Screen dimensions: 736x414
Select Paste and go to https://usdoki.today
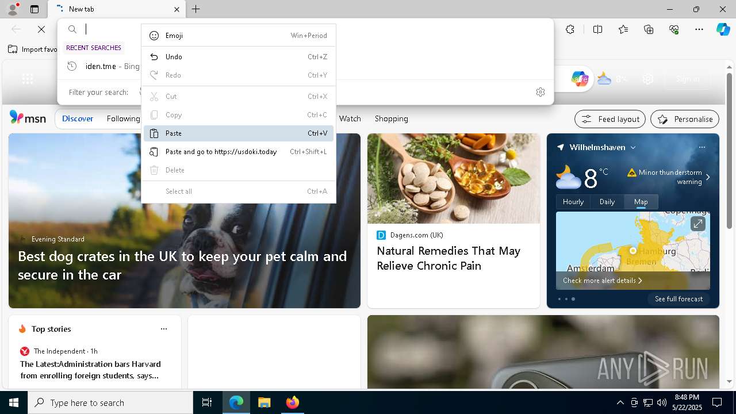tap(239, 152)
